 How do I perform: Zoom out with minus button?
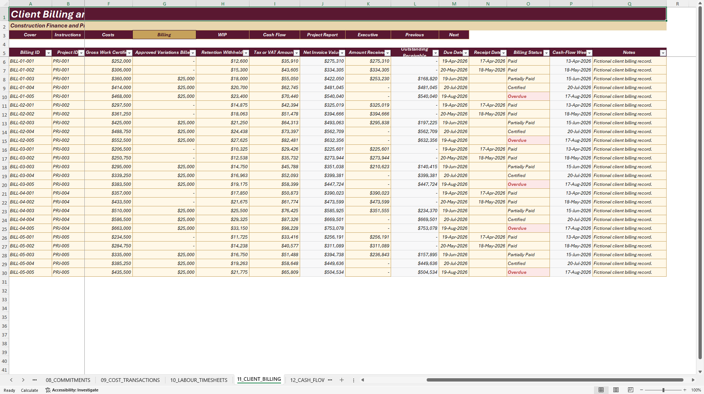[641, 390]
